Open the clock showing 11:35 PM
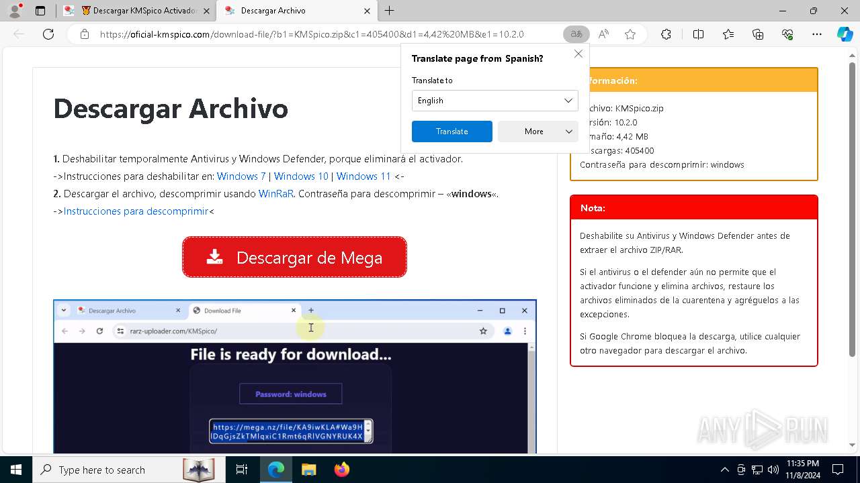 click(802, 470)
